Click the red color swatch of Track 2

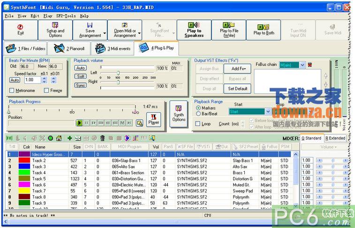[x=24, y=160]
